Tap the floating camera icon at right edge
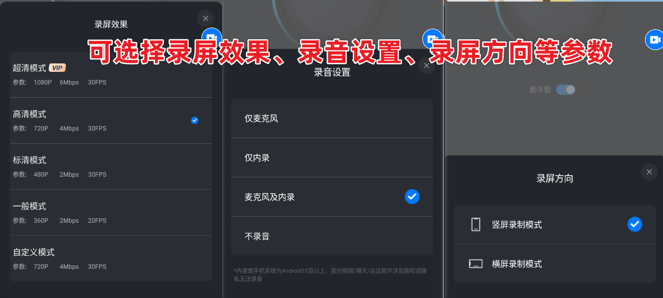This screenshot has width=663, height=298. point(654,40)
